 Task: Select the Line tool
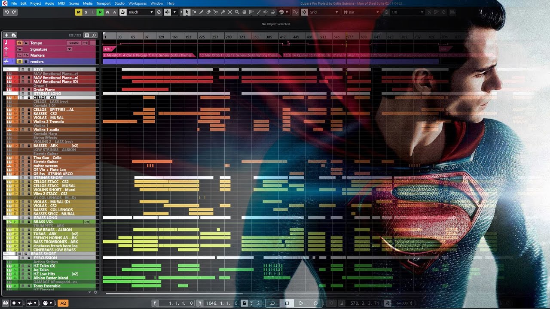(x=258, y=12)
